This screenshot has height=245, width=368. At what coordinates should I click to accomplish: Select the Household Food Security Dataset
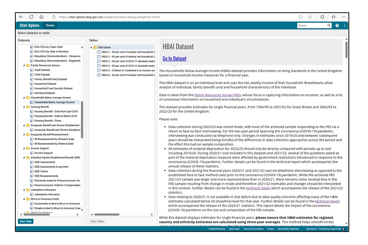[53, 88]
